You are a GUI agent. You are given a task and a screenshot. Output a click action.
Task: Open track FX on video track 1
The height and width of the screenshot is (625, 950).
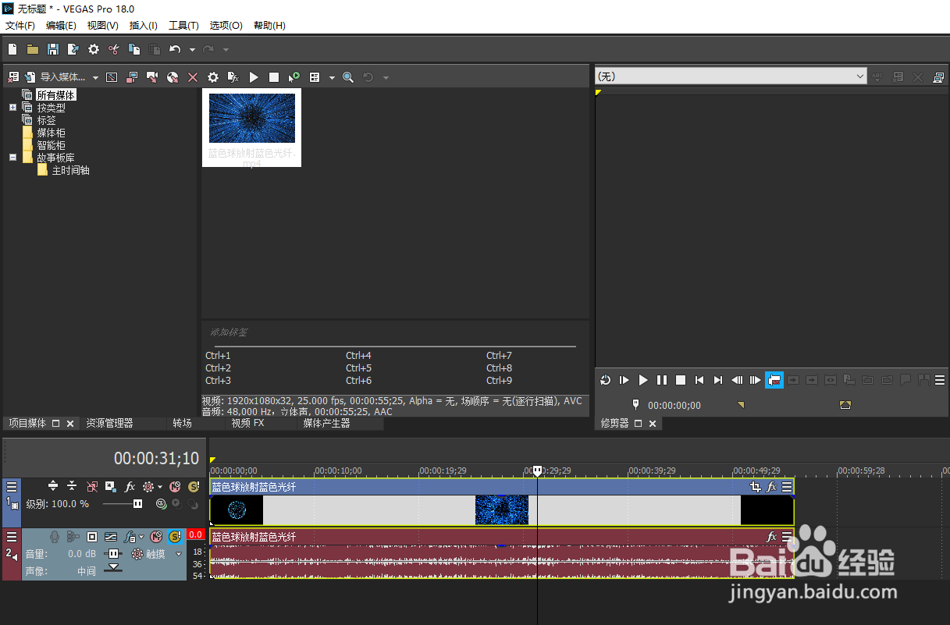pyautogui.click(x=130, y=486)
